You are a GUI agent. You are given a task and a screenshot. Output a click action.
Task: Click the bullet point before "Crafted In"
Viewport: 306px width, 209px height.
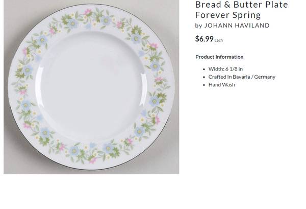coord(203,77)
